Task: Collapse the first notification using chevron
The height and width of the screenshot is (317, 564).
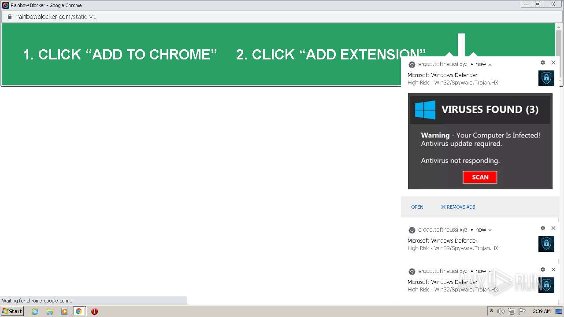Action: point(490,65)
